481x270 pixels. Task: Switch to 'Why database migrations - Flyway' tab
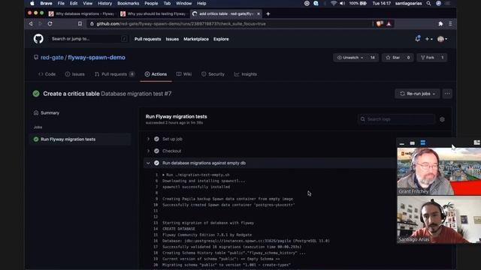tap(82, 13)
